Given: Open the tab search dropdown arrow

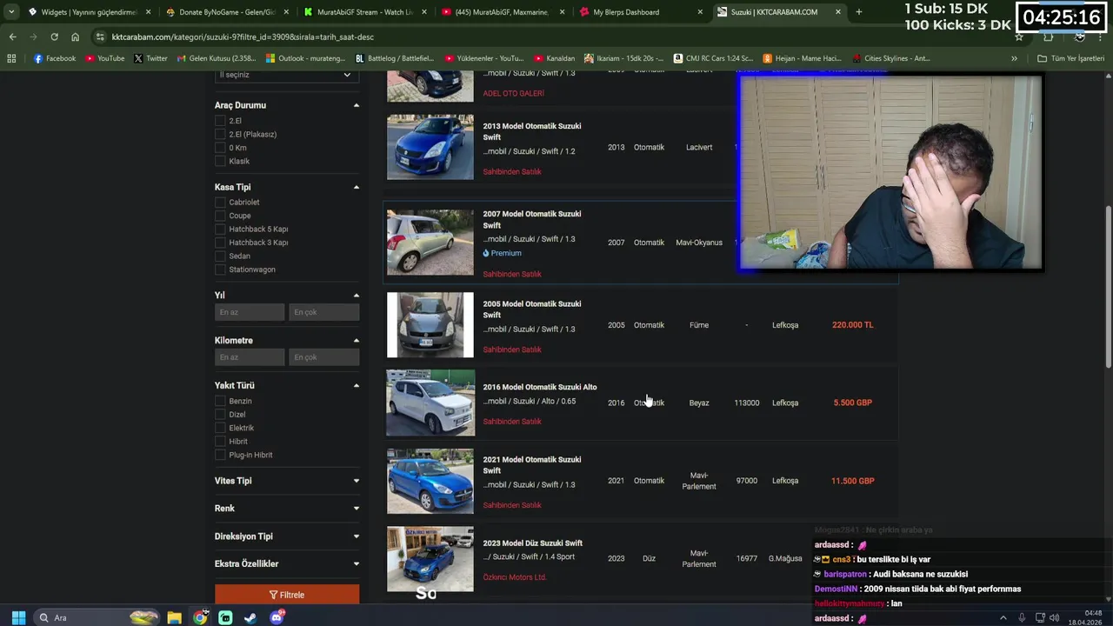Looking at the screenshot, I should (x=11, y=12).
